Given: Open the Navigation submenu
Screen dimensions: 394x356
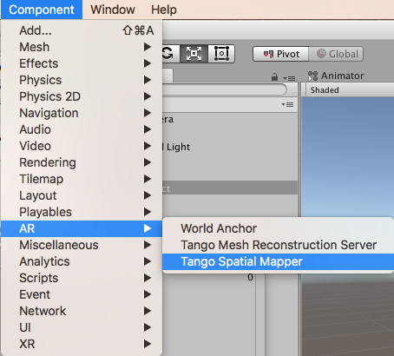Looking at the screenshot, I should [x=82, y=113].
